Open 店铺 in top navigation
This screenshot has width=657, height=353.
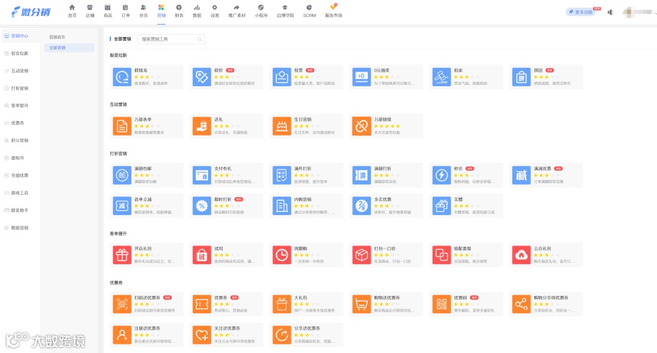coord(89,12)
